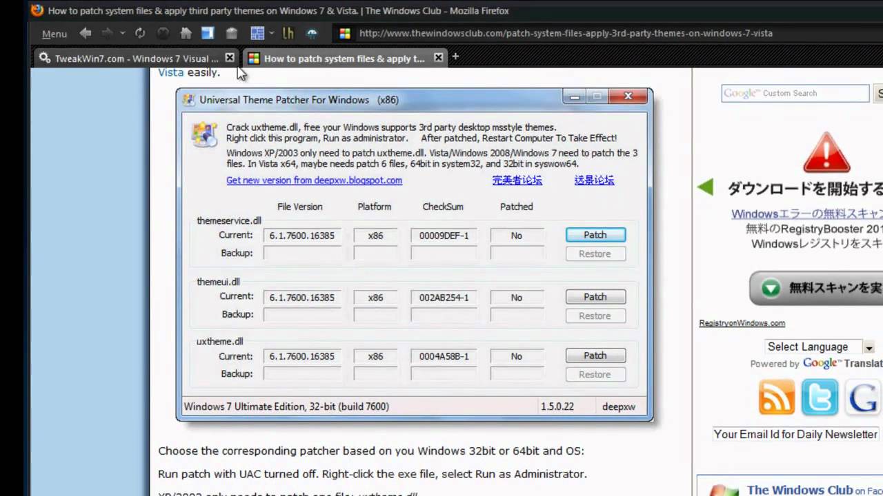Click the themeservice.dll checksum 00009DEF-1
This screenshot has width=883, height=496.
(x=444, y=236)
